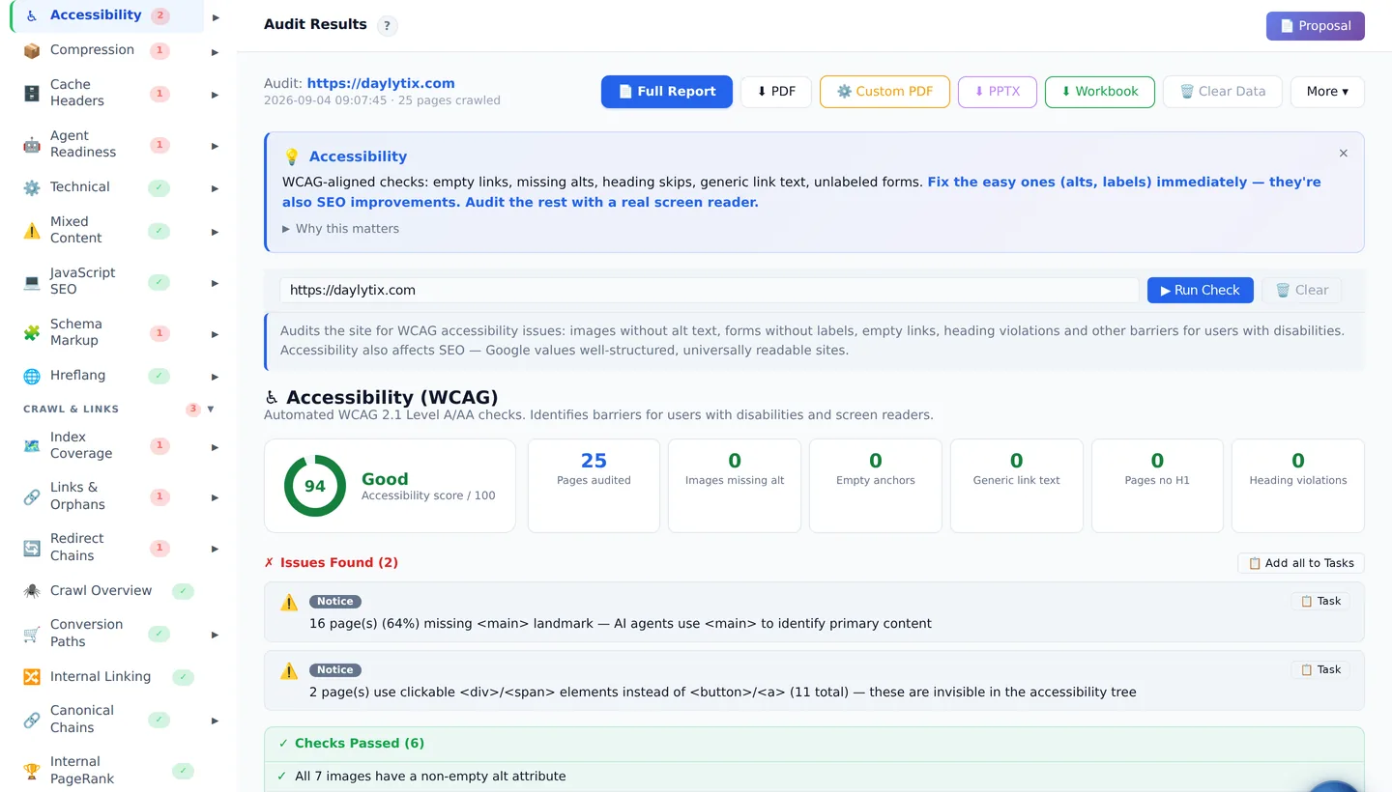The image size is (1392, 792).
Task: Click the green check badge next to Hreflang
Action: coord(159,376)
